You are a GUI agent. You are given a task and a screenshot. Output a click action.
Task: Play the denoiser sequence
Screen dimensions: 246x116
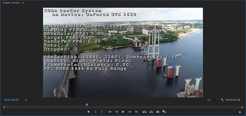tap(123, 112)
